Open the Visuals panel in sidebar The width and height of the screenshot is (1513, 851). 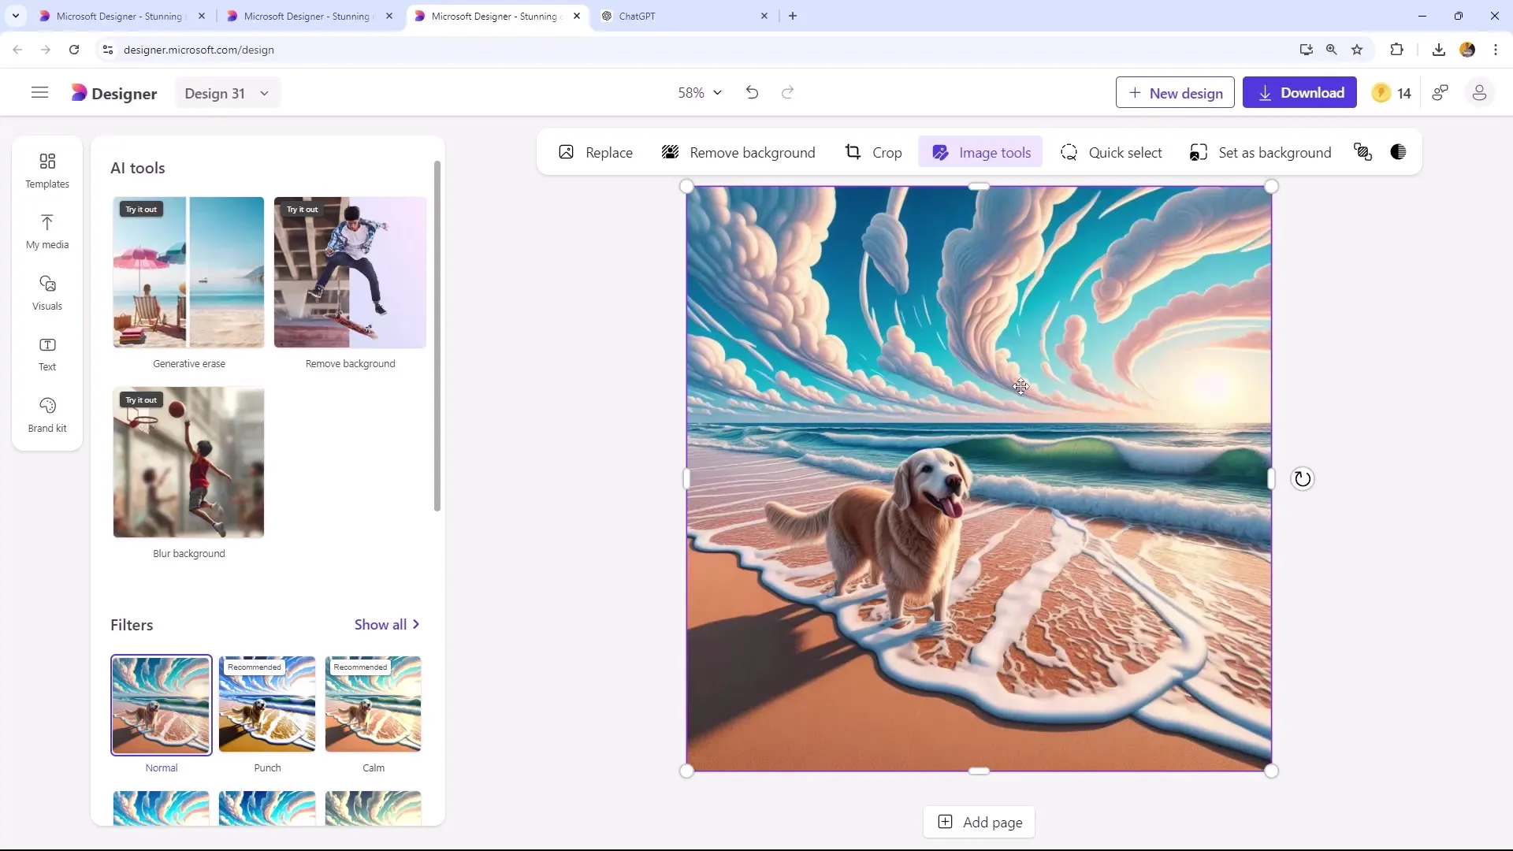[46, 292]
